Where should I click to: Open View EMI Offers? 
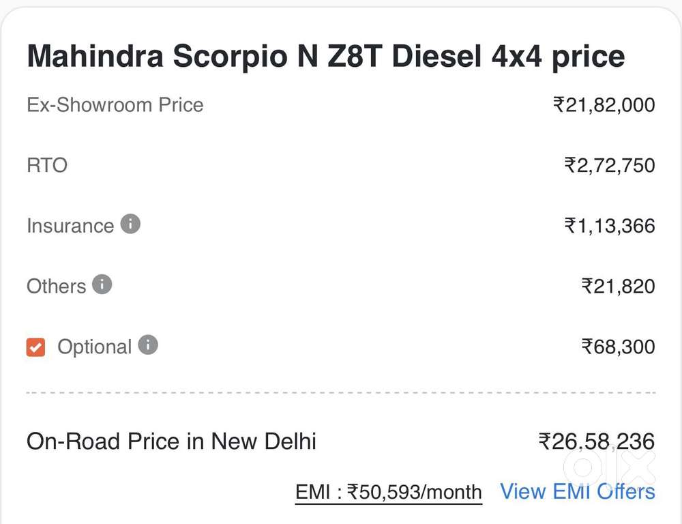pos(578,491)
